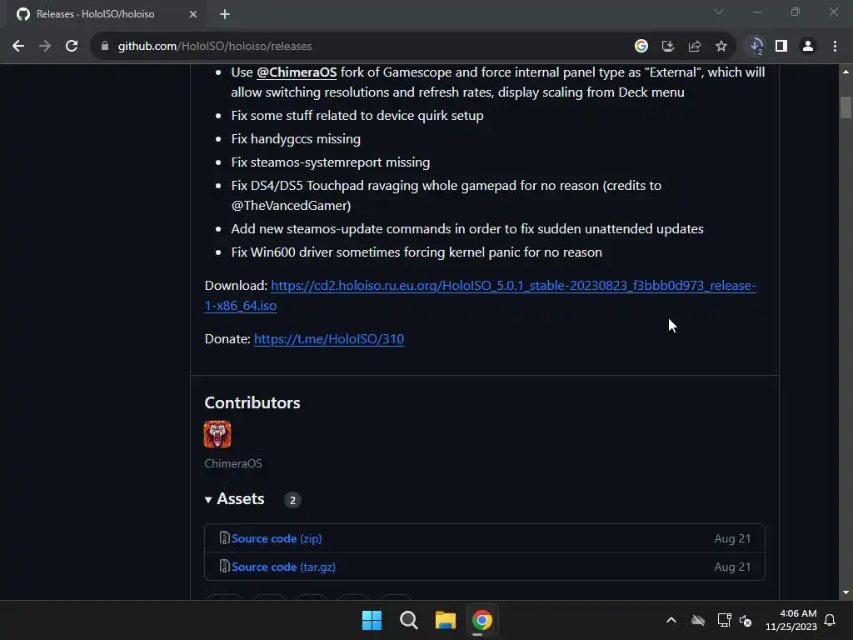Click the Aug 21 date for Source code (zip)
This screenshot has height=640, width=853.
732,538
